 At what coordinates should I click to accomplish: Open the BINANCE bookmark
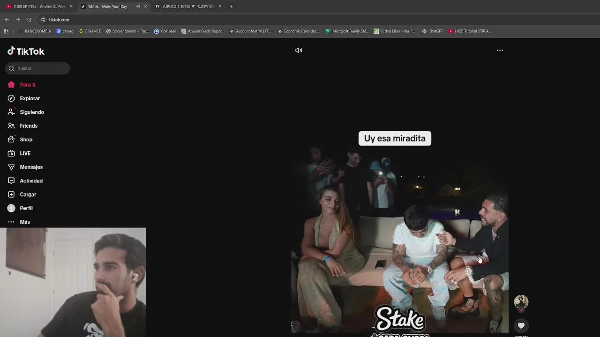point(90,31)
